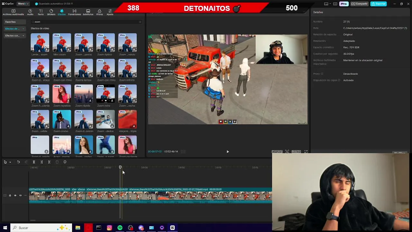Open the keyboard shortcuts icon
Viewport: 412px width, 232px height.
point(335,4)
